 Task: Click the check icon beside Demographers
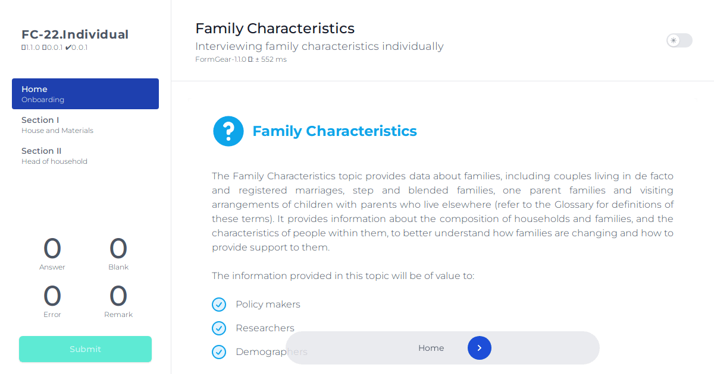pos(219,352)
